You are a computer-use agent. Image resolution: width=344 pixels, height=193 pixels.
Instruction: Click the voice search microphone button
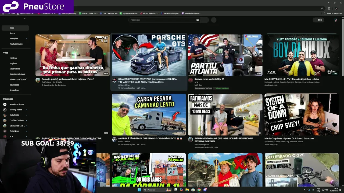pyautogui.click(x=214, y=20)
